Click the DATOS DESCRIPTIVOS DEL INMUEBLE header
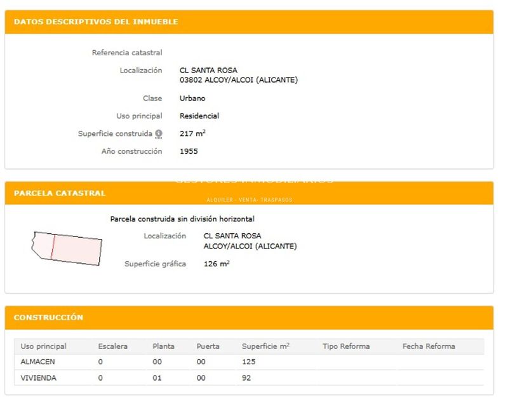The height and width of the screenshot is (415, 508). pyautogui.click(x=94, y=21)
